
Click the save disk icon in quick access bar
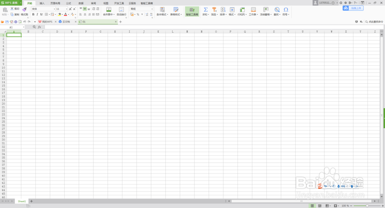pyautogui.click(x=7, y=22)
